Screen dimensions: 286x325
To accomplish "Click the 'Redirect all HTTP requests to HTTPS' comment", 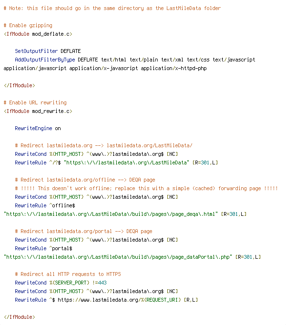I will tap(68, 274).
